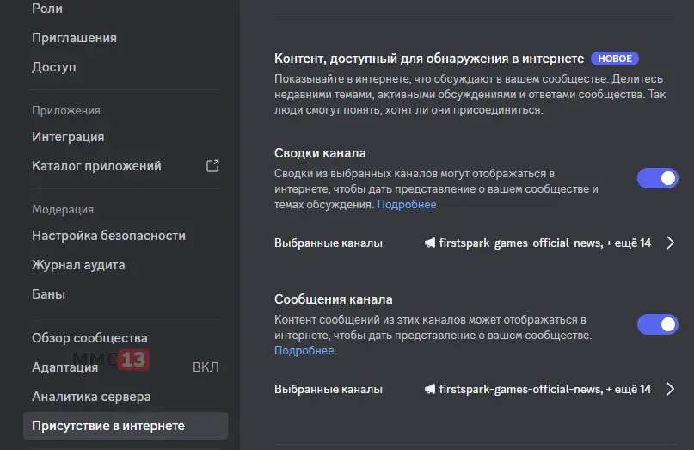Click megaphone icon in Сообщения канала channels row
The width and height of the screenshot is (694, 450).
coord(430,389)
